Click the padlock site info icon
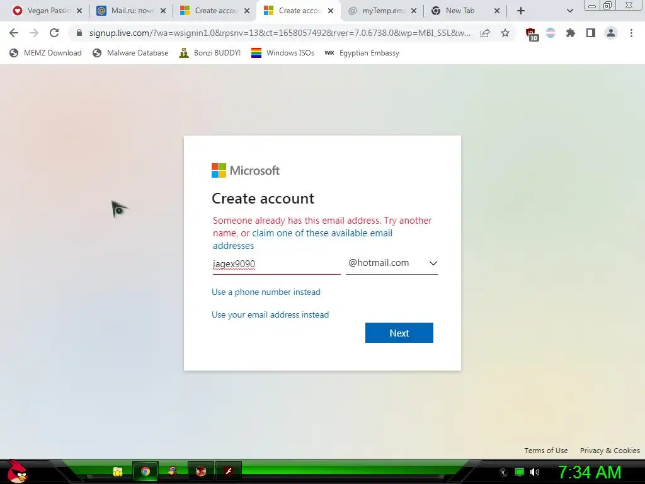Viewport: 645px width, 484px height. coord(79,33)
